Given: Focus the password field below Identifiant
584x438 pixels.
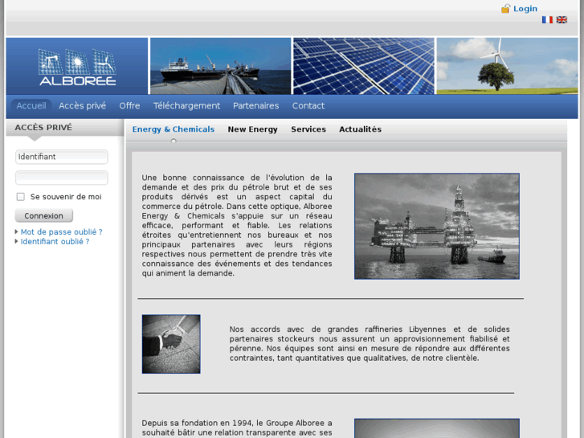Looking at the screenshot, I should [x=62, y=178].
